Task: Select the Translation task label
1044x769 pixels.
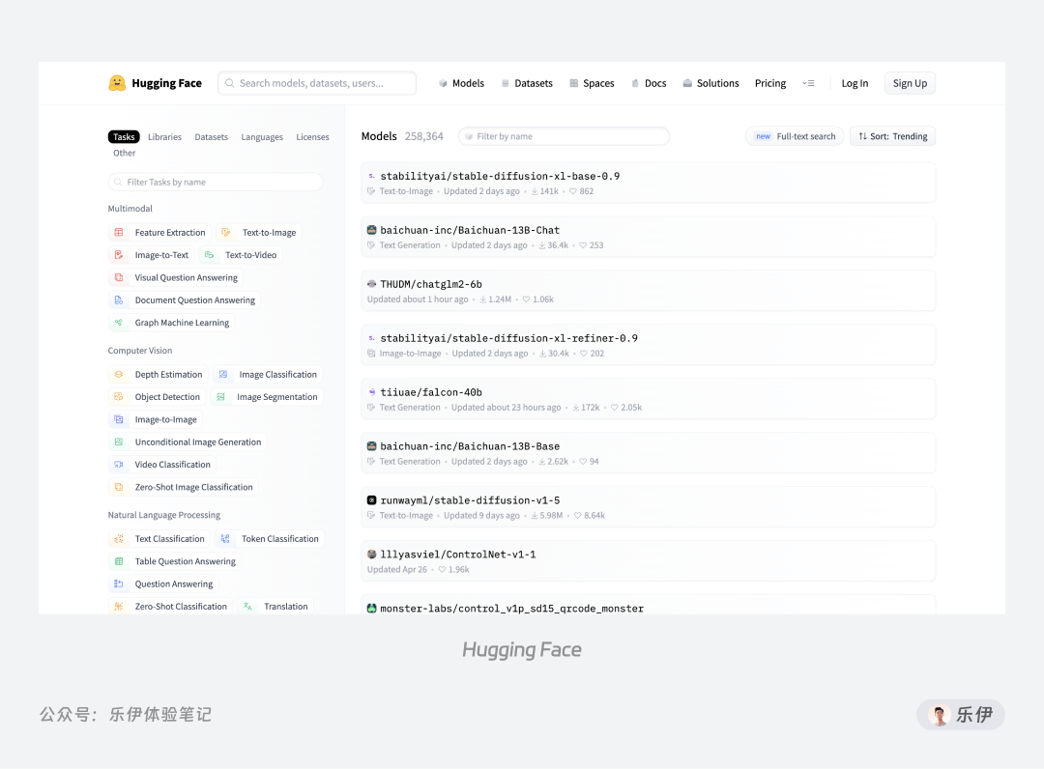Action: [285, 607]
